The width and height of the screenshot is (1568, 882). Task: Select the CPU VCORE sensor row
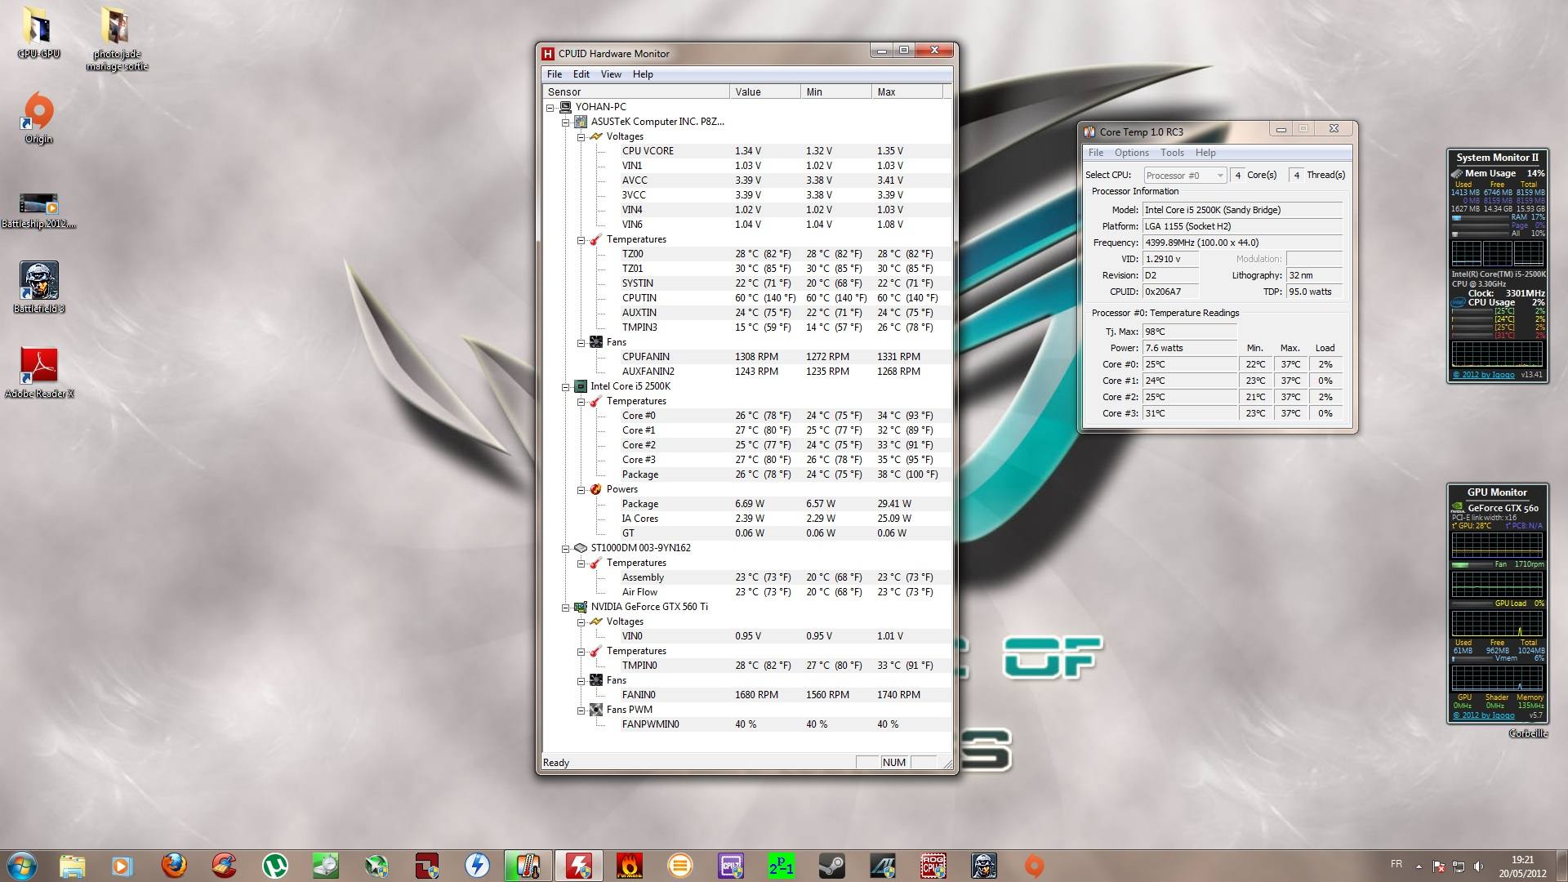648,151
